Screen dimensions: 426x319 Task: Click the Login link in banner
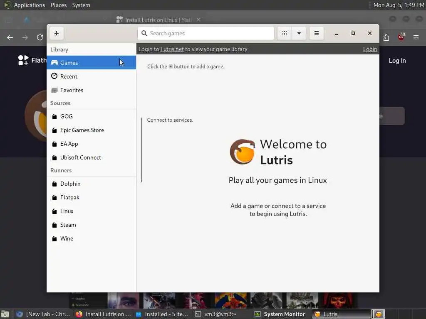click(370, 49)
